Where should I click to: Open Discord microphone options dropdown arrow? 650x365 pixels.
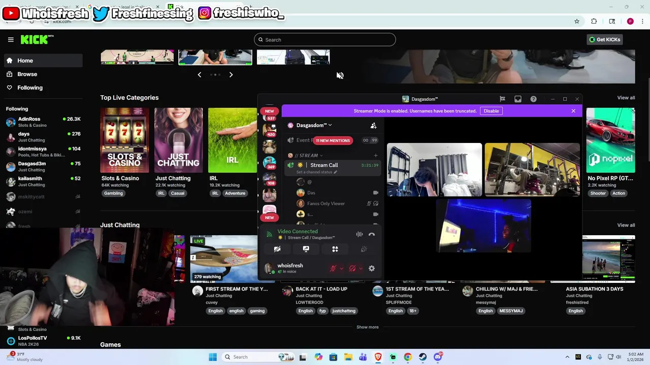coord(342,269)
